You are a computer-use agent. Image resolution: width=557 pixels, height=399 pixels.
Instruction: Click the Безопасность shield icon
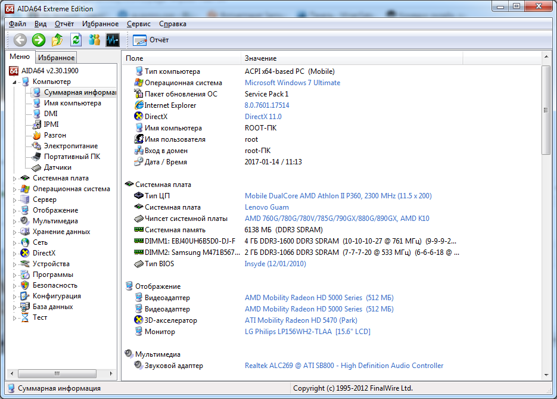25,285
